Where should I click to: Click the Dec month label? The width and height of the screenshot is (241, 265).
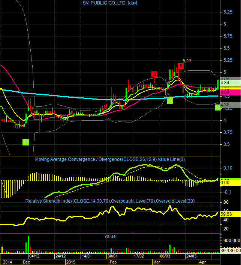27,262
